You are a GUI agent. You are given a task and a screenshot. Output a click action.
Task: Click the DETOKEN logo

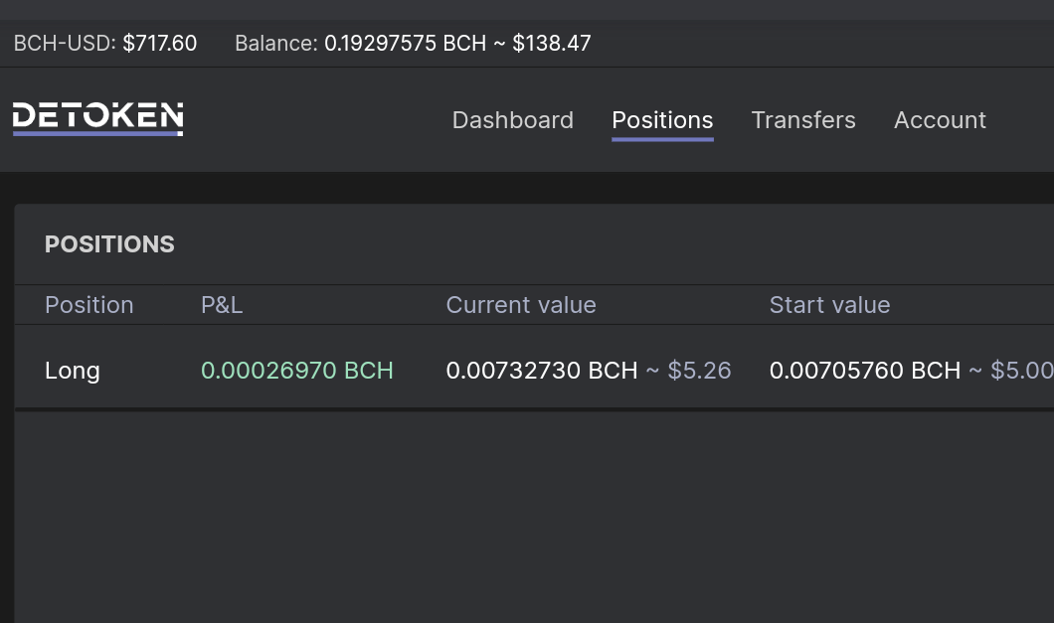click(x=98, y=119)
